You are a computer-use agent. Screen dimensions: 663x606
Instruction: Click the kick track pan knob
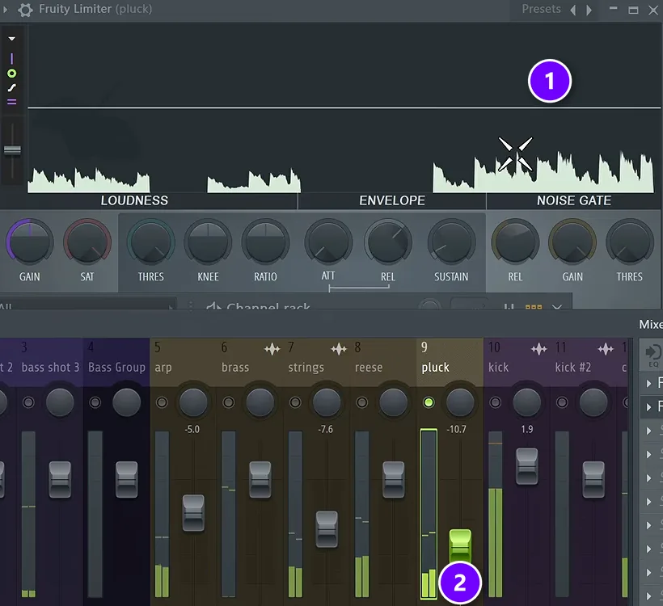527,402
